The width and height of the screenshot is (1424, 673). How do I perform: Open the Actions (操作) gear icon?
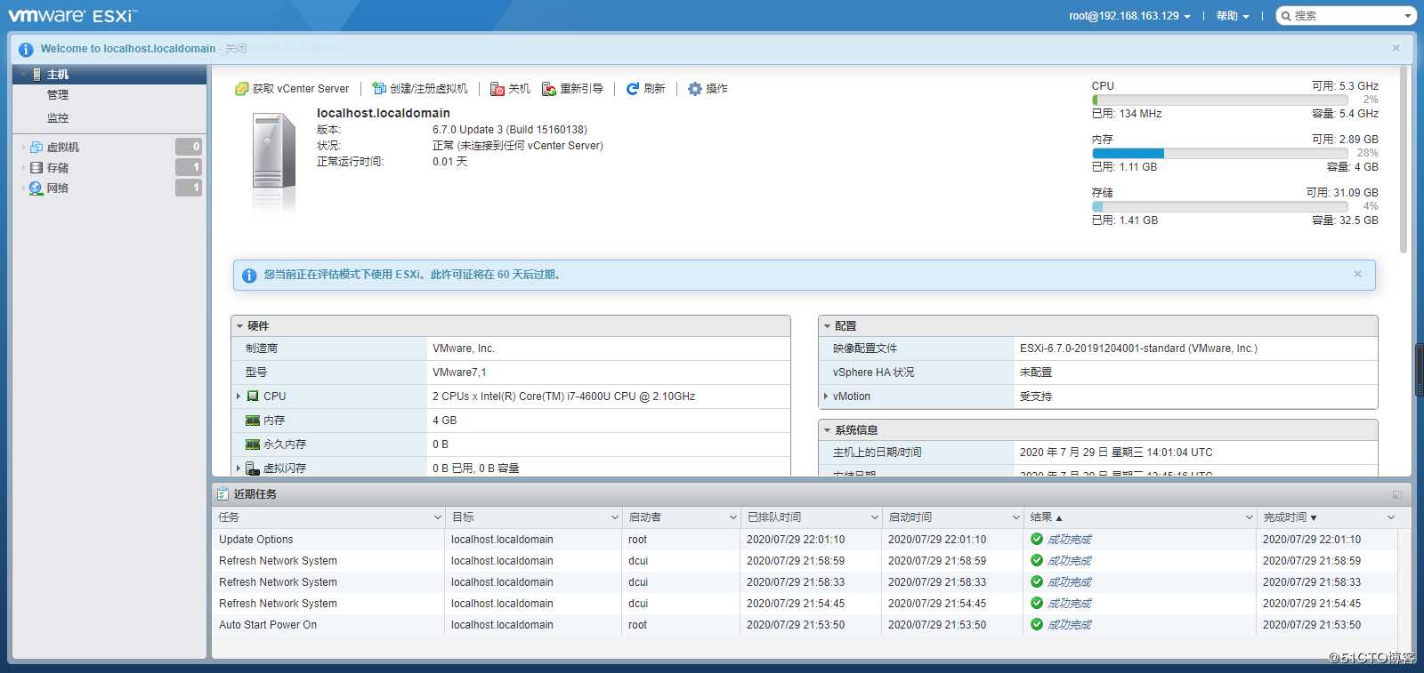click(x=695, y=89)
